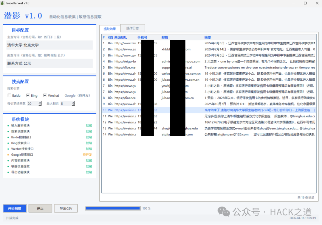
Task: Click the Baidu搜索接口 module item
Action: coord(21,137)
